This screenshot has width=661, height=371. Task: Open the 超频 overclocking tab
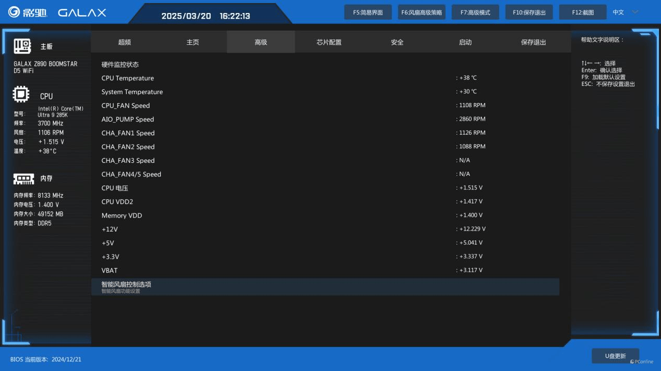point(125,42)
